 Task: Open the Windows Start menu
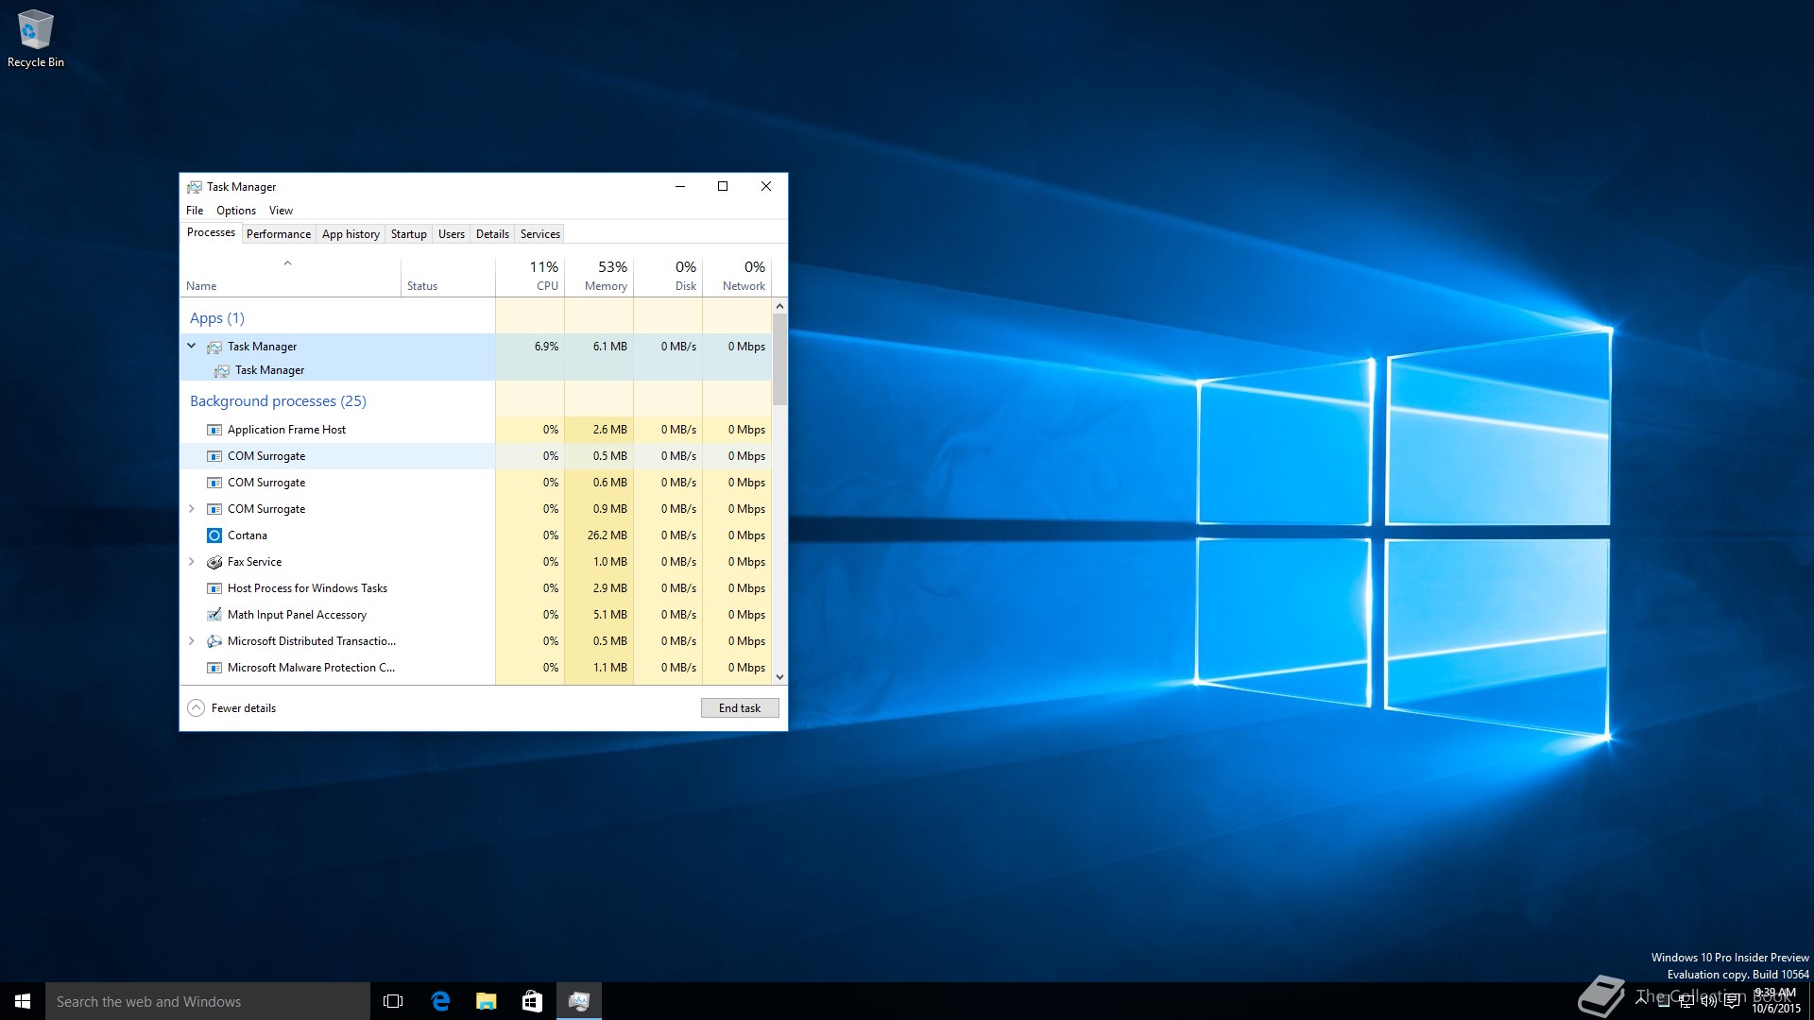click(23, 1001)
